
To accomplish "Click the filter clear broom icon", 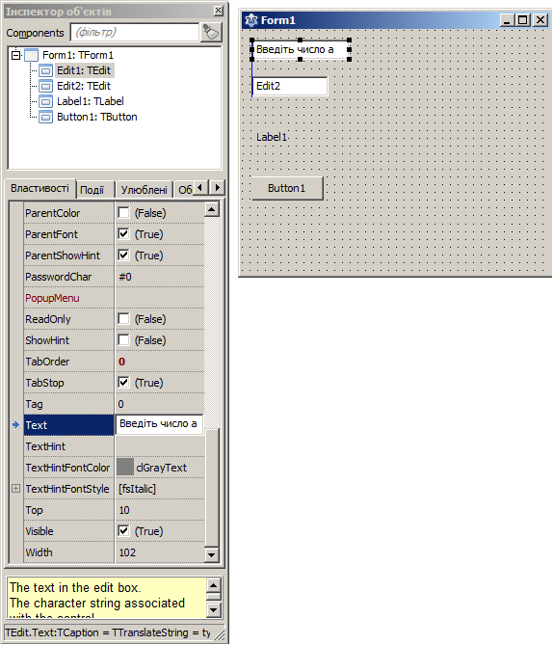I will click(x=211, y=32).
